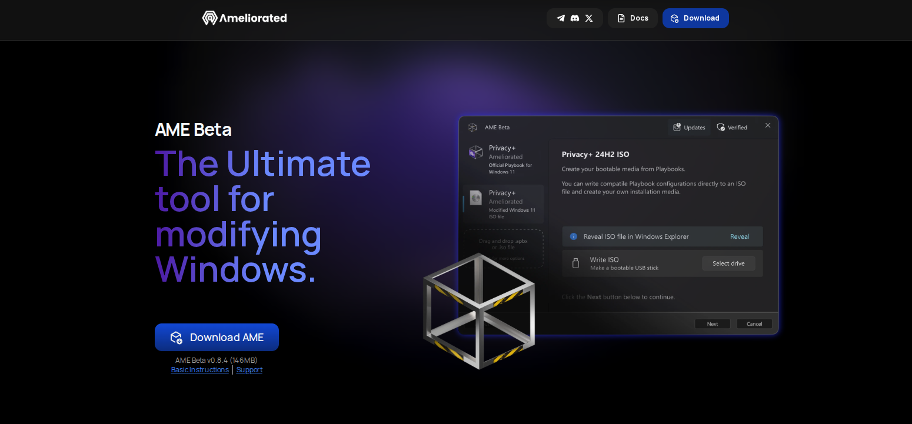Click the Updates button in the AME preview
Image resolution: width=912 pixels, height=424 pixels.
click(689, 127)
